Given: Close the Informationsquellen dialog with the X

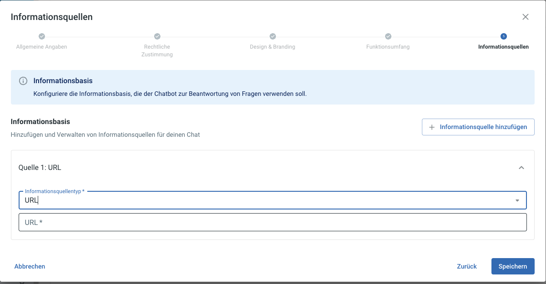Looking at the screenshot, I should 526,17.
